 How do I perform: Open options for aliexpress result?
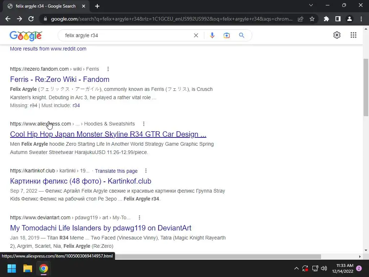click(x=144, y=124)
